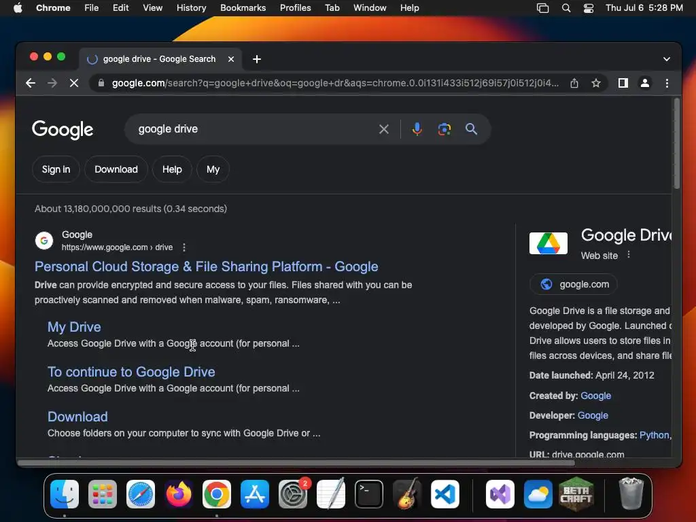Open the My Drive sitelink

pyautogui.click(x=74, y=327)
